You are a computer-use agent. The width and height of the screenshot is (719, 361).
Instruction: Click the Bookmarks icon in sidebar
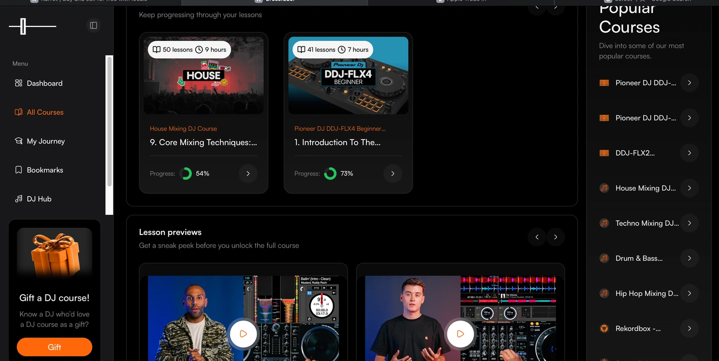coord(18,170)
